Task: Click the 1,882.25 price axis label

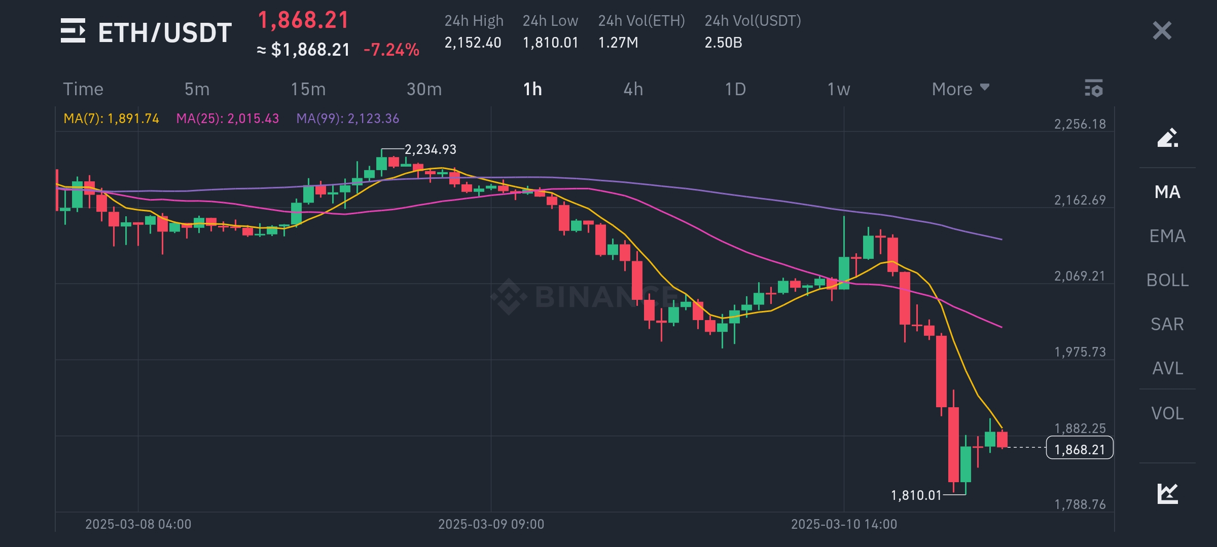Action: click(x=1080, y=428)
